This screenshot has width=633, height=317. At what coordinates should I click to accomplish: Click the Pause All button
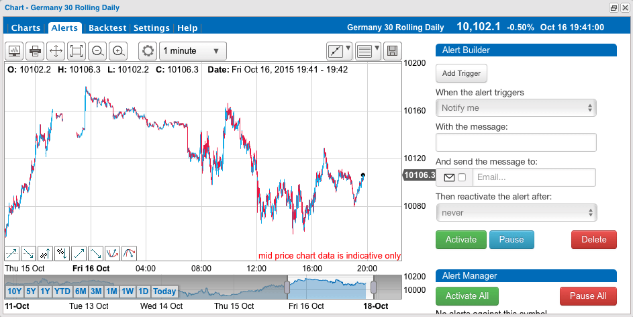point(588,296)
